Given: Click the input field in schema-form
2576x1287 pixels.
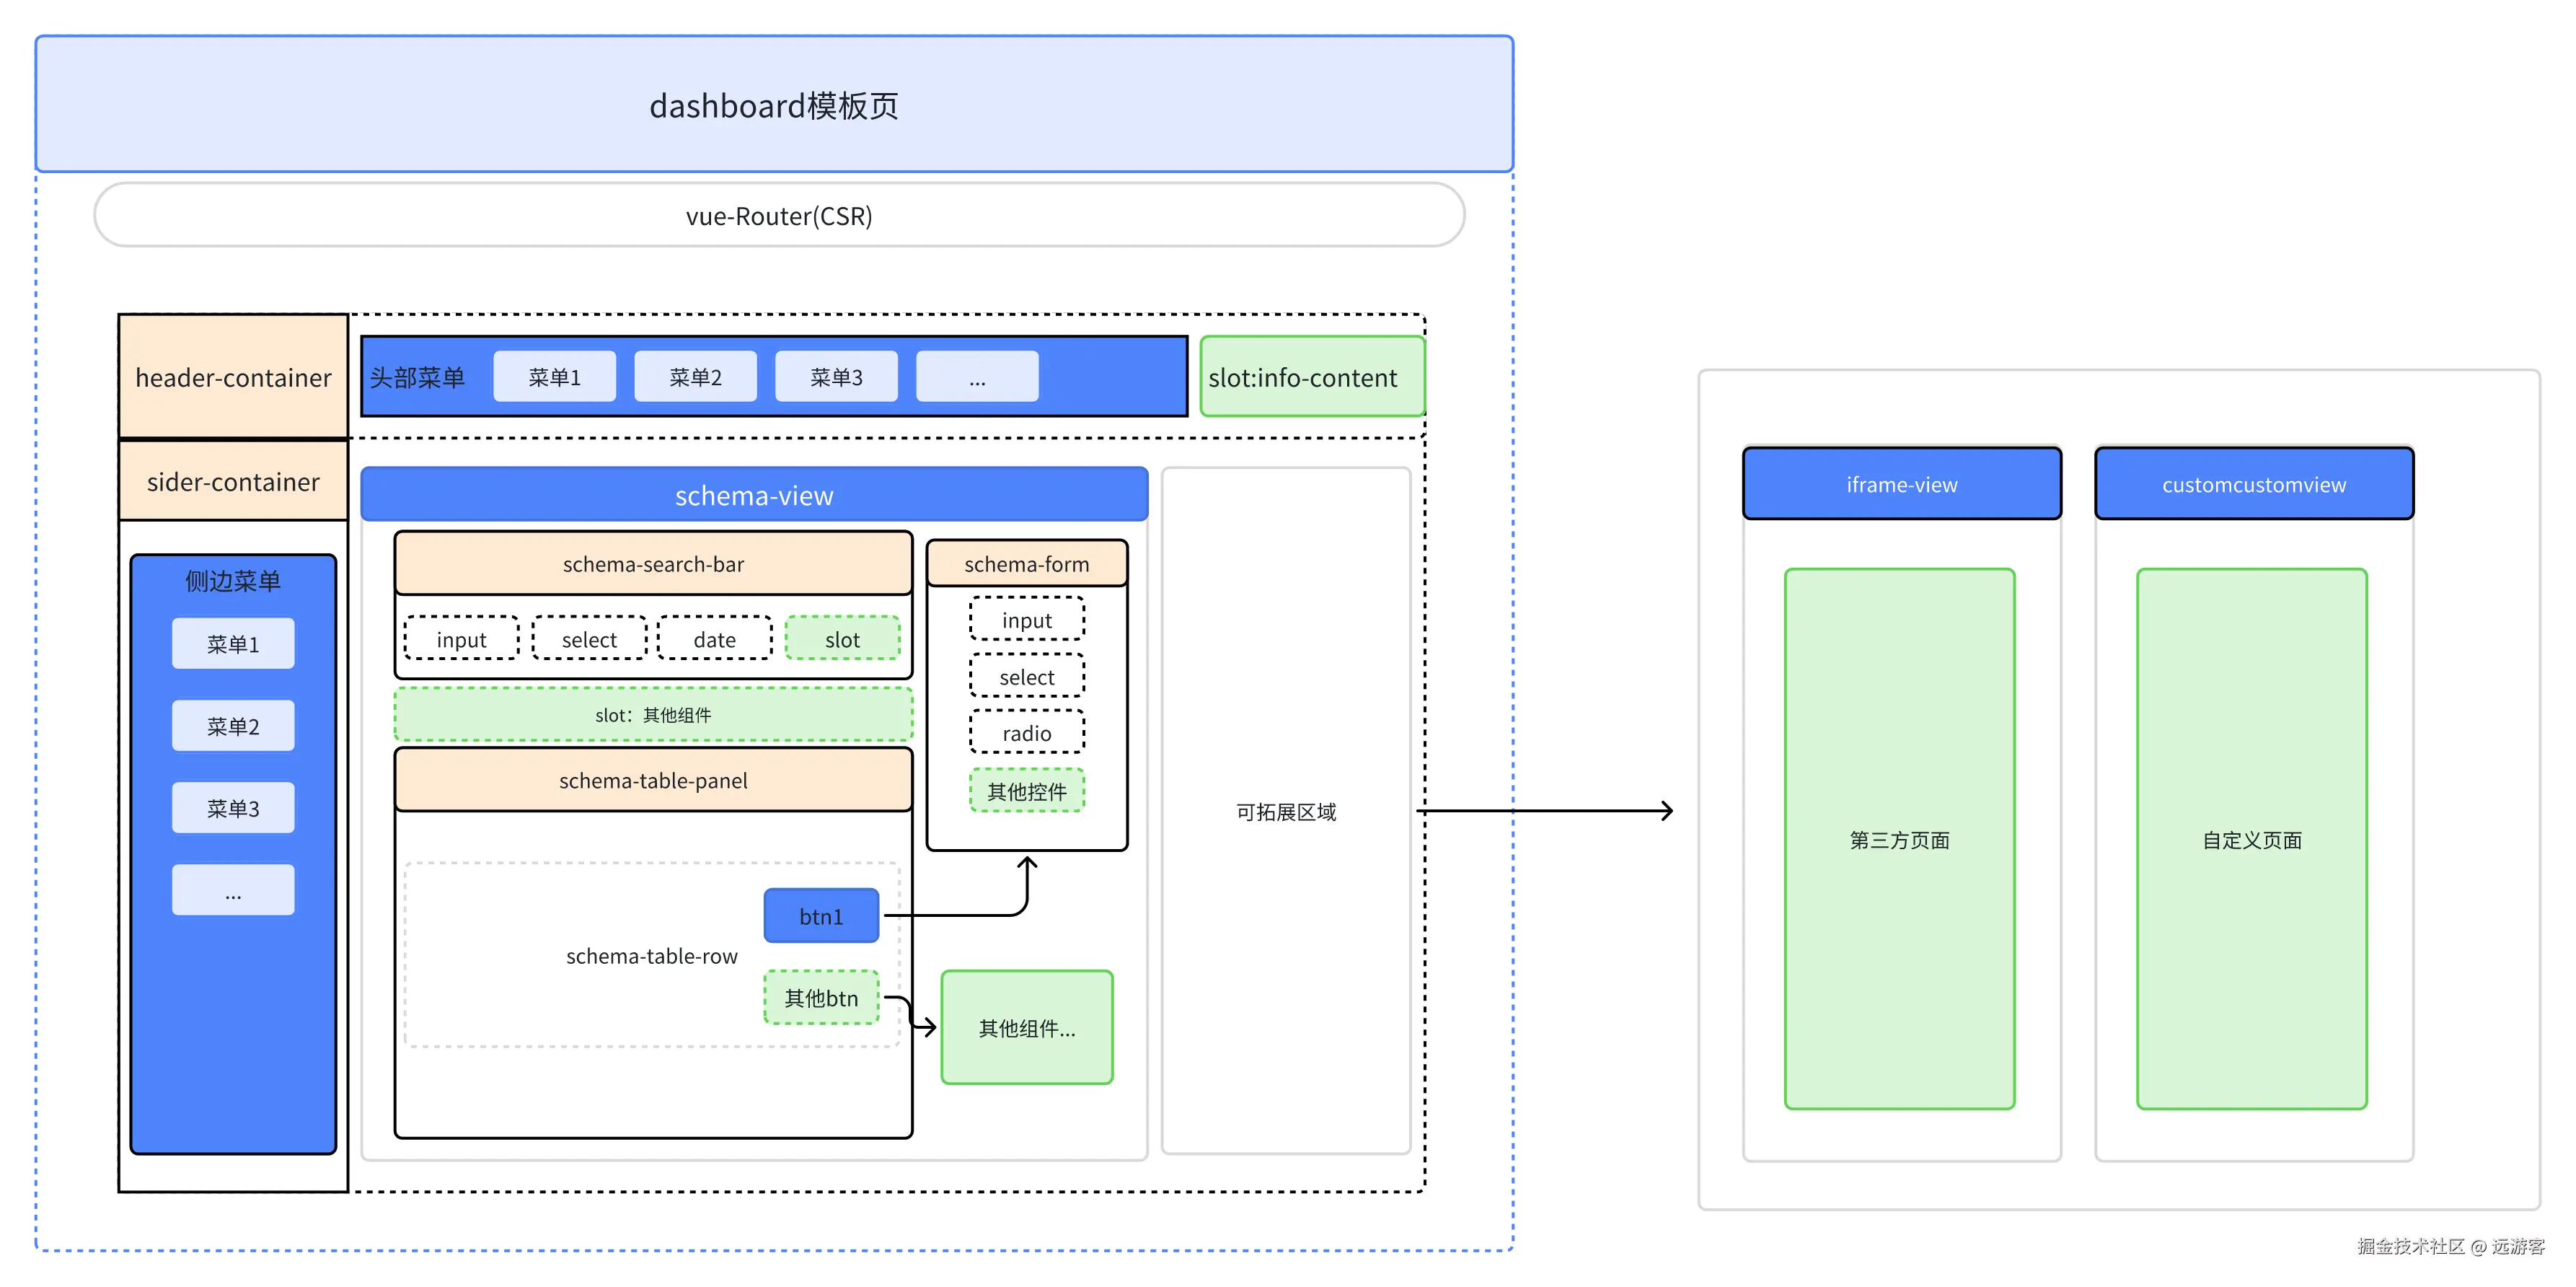Looking at the screenshot, I should (1026, 620).
